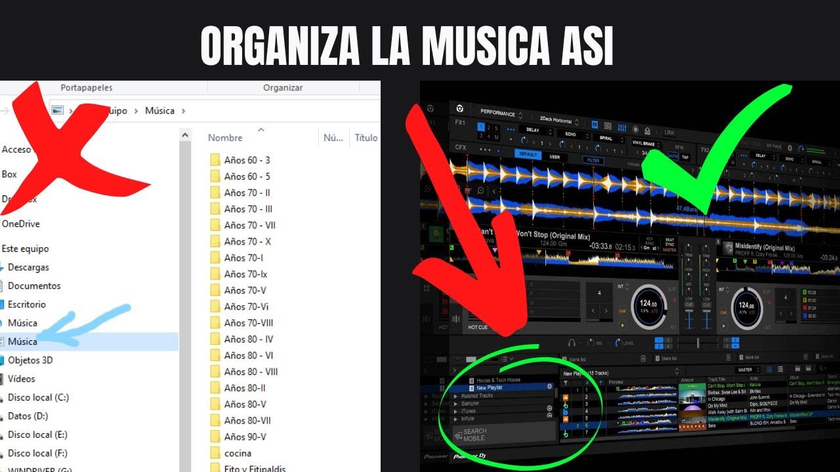Select Este equipo in navigation pane
The height and width of the screenshot is (472, 840).
tap(25, 249)
